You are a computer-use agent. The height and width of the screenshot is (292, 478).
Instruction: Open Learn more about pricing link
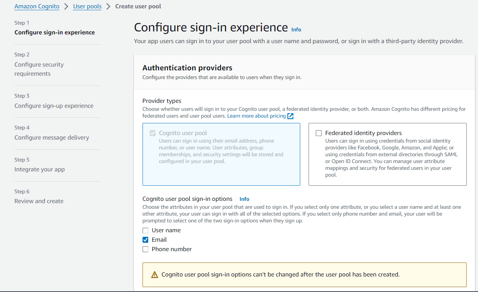[256, 116]
